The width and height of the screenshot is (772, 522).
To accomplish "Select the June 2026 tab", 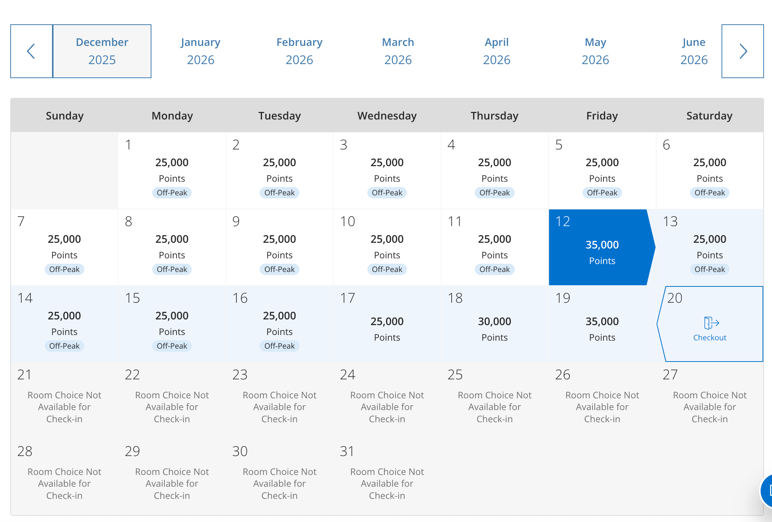I will point(694,51).
